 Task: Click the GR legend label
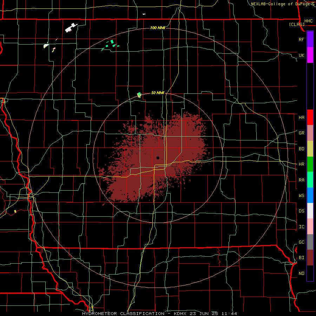301,133
